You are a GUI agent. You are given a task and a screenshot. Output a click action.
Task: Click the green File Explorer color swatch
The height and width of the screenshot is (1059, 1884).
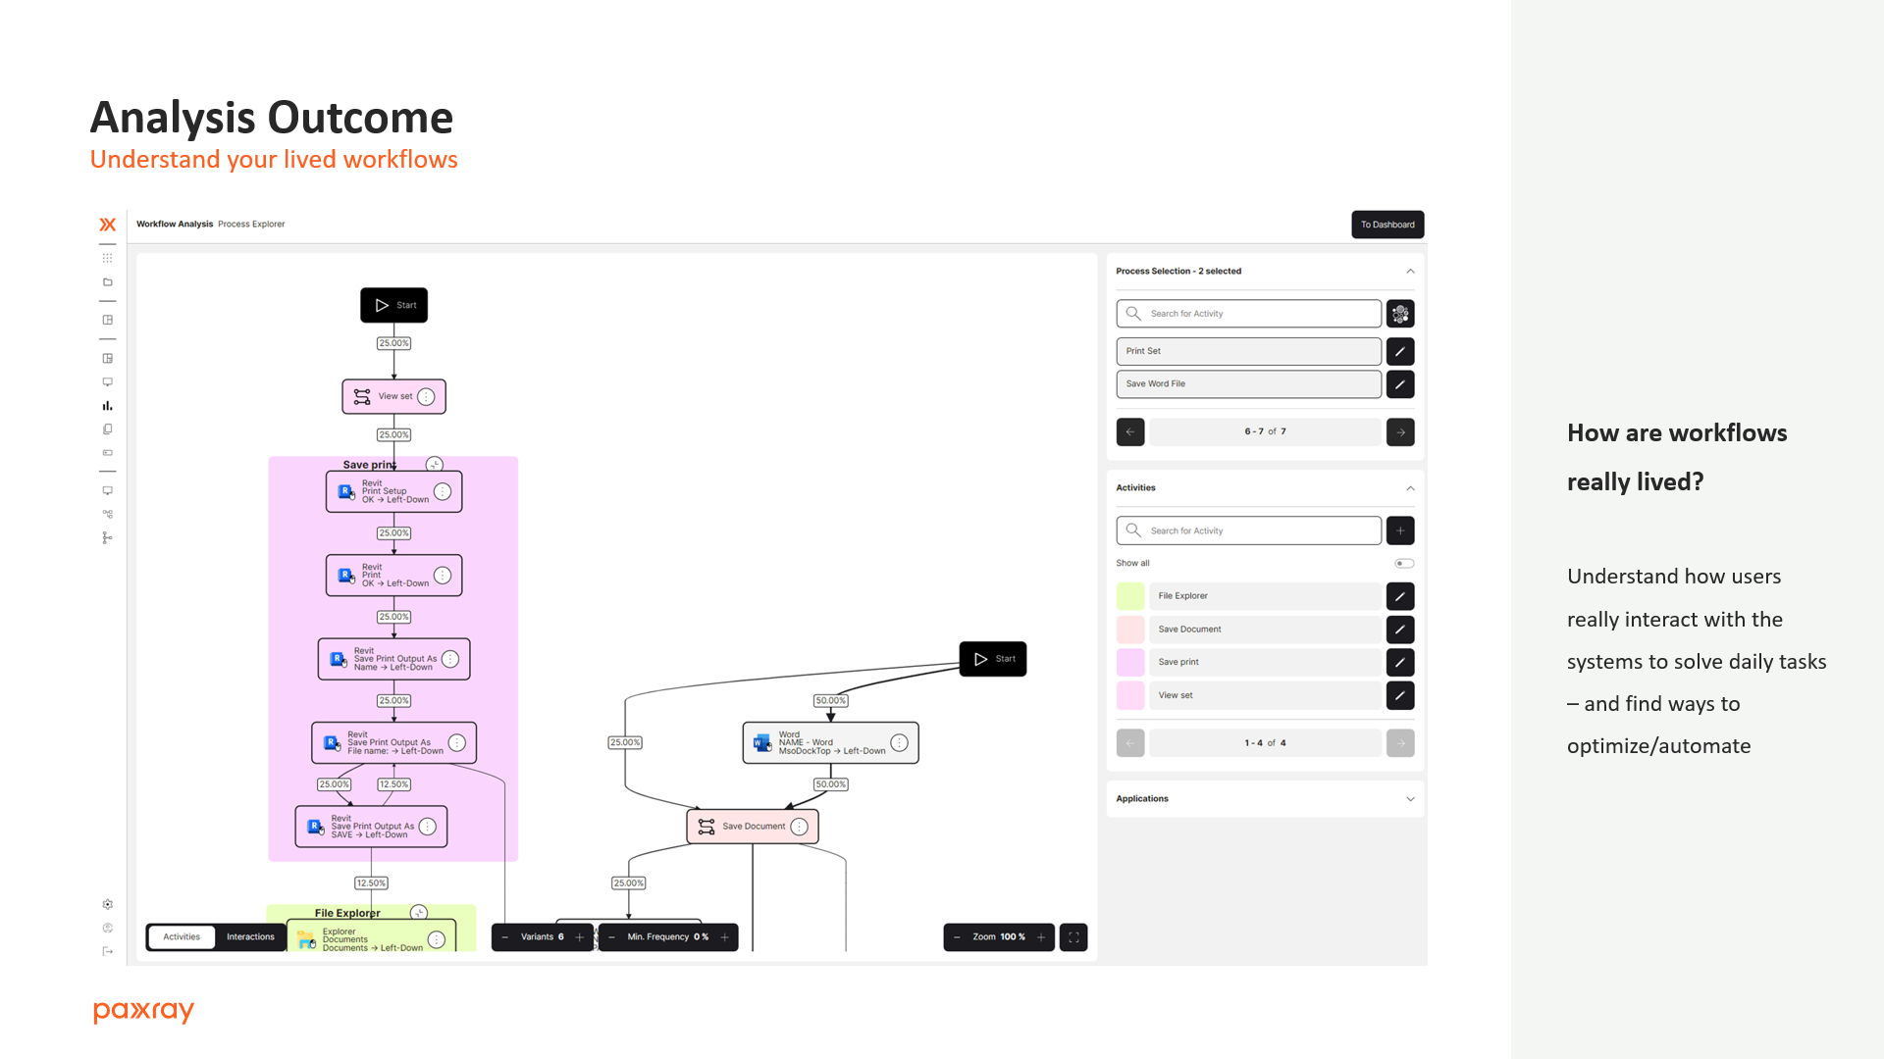tap(1130, 596)
